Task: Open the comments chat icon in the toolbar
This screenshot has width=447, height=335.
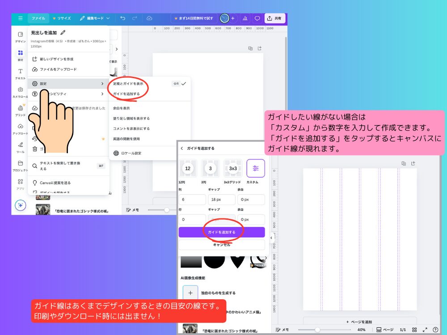Action: (x=257, y=18)
